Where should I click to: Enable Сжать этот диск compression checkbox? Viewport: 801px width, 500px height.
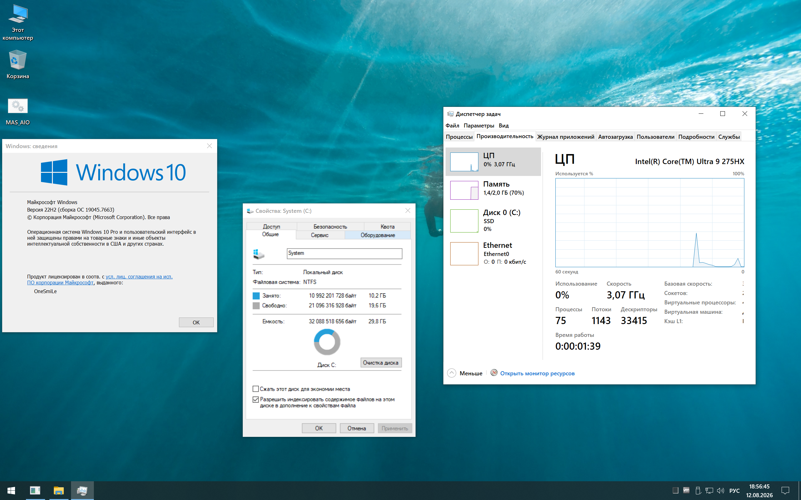tap(256, 389)
